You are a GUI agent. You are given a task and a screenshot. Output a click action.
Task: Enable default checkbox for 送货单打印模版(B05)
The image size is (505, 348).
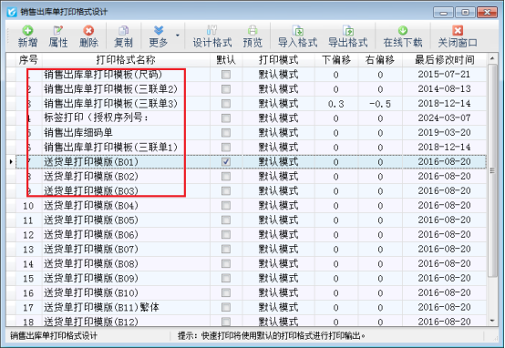pos(226,220)
